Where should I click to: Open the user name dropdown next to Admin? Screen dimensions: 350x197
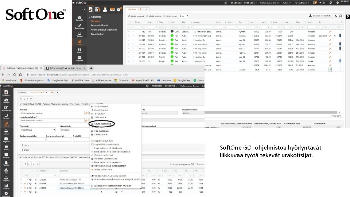302,3
